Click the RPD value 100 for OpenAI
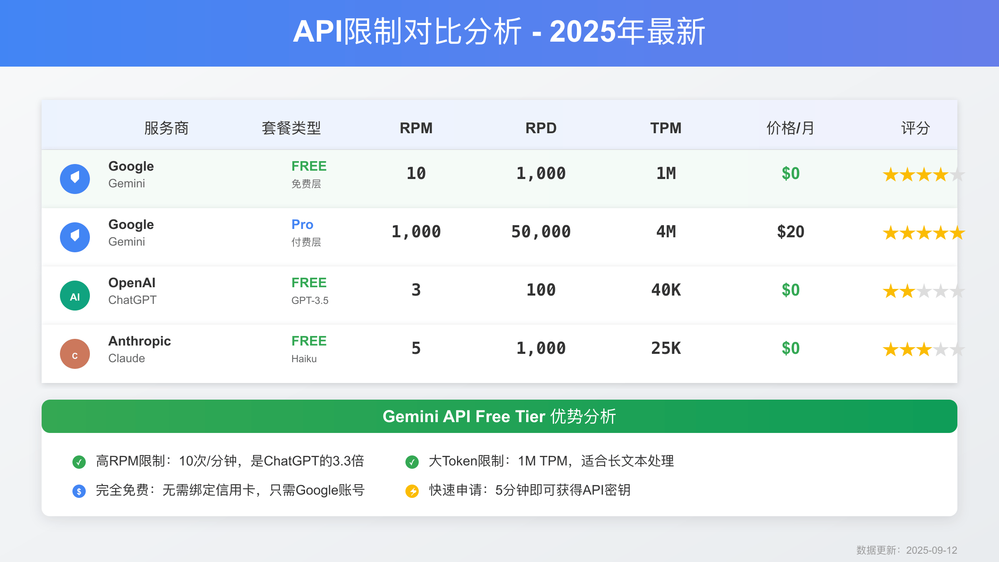999x562 pixels. click(x=541, y=290)
